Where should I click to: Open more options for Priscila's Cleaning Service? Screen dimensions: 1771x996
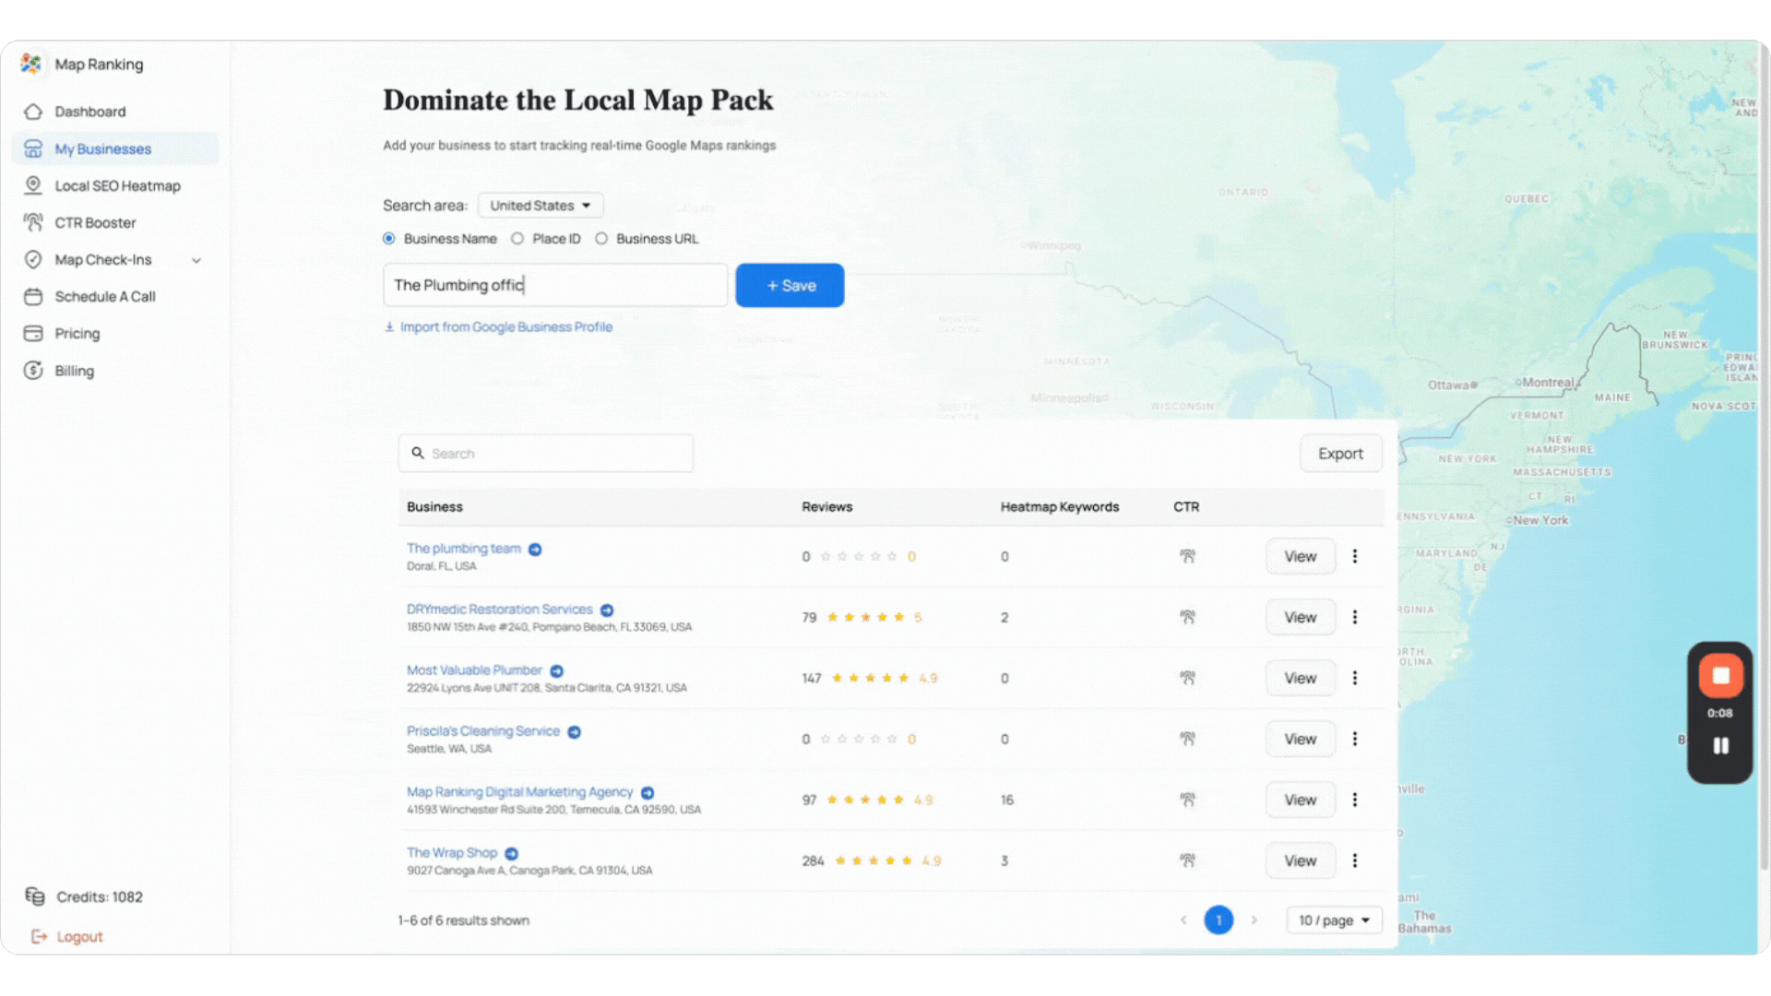[x=1355, y=739]
